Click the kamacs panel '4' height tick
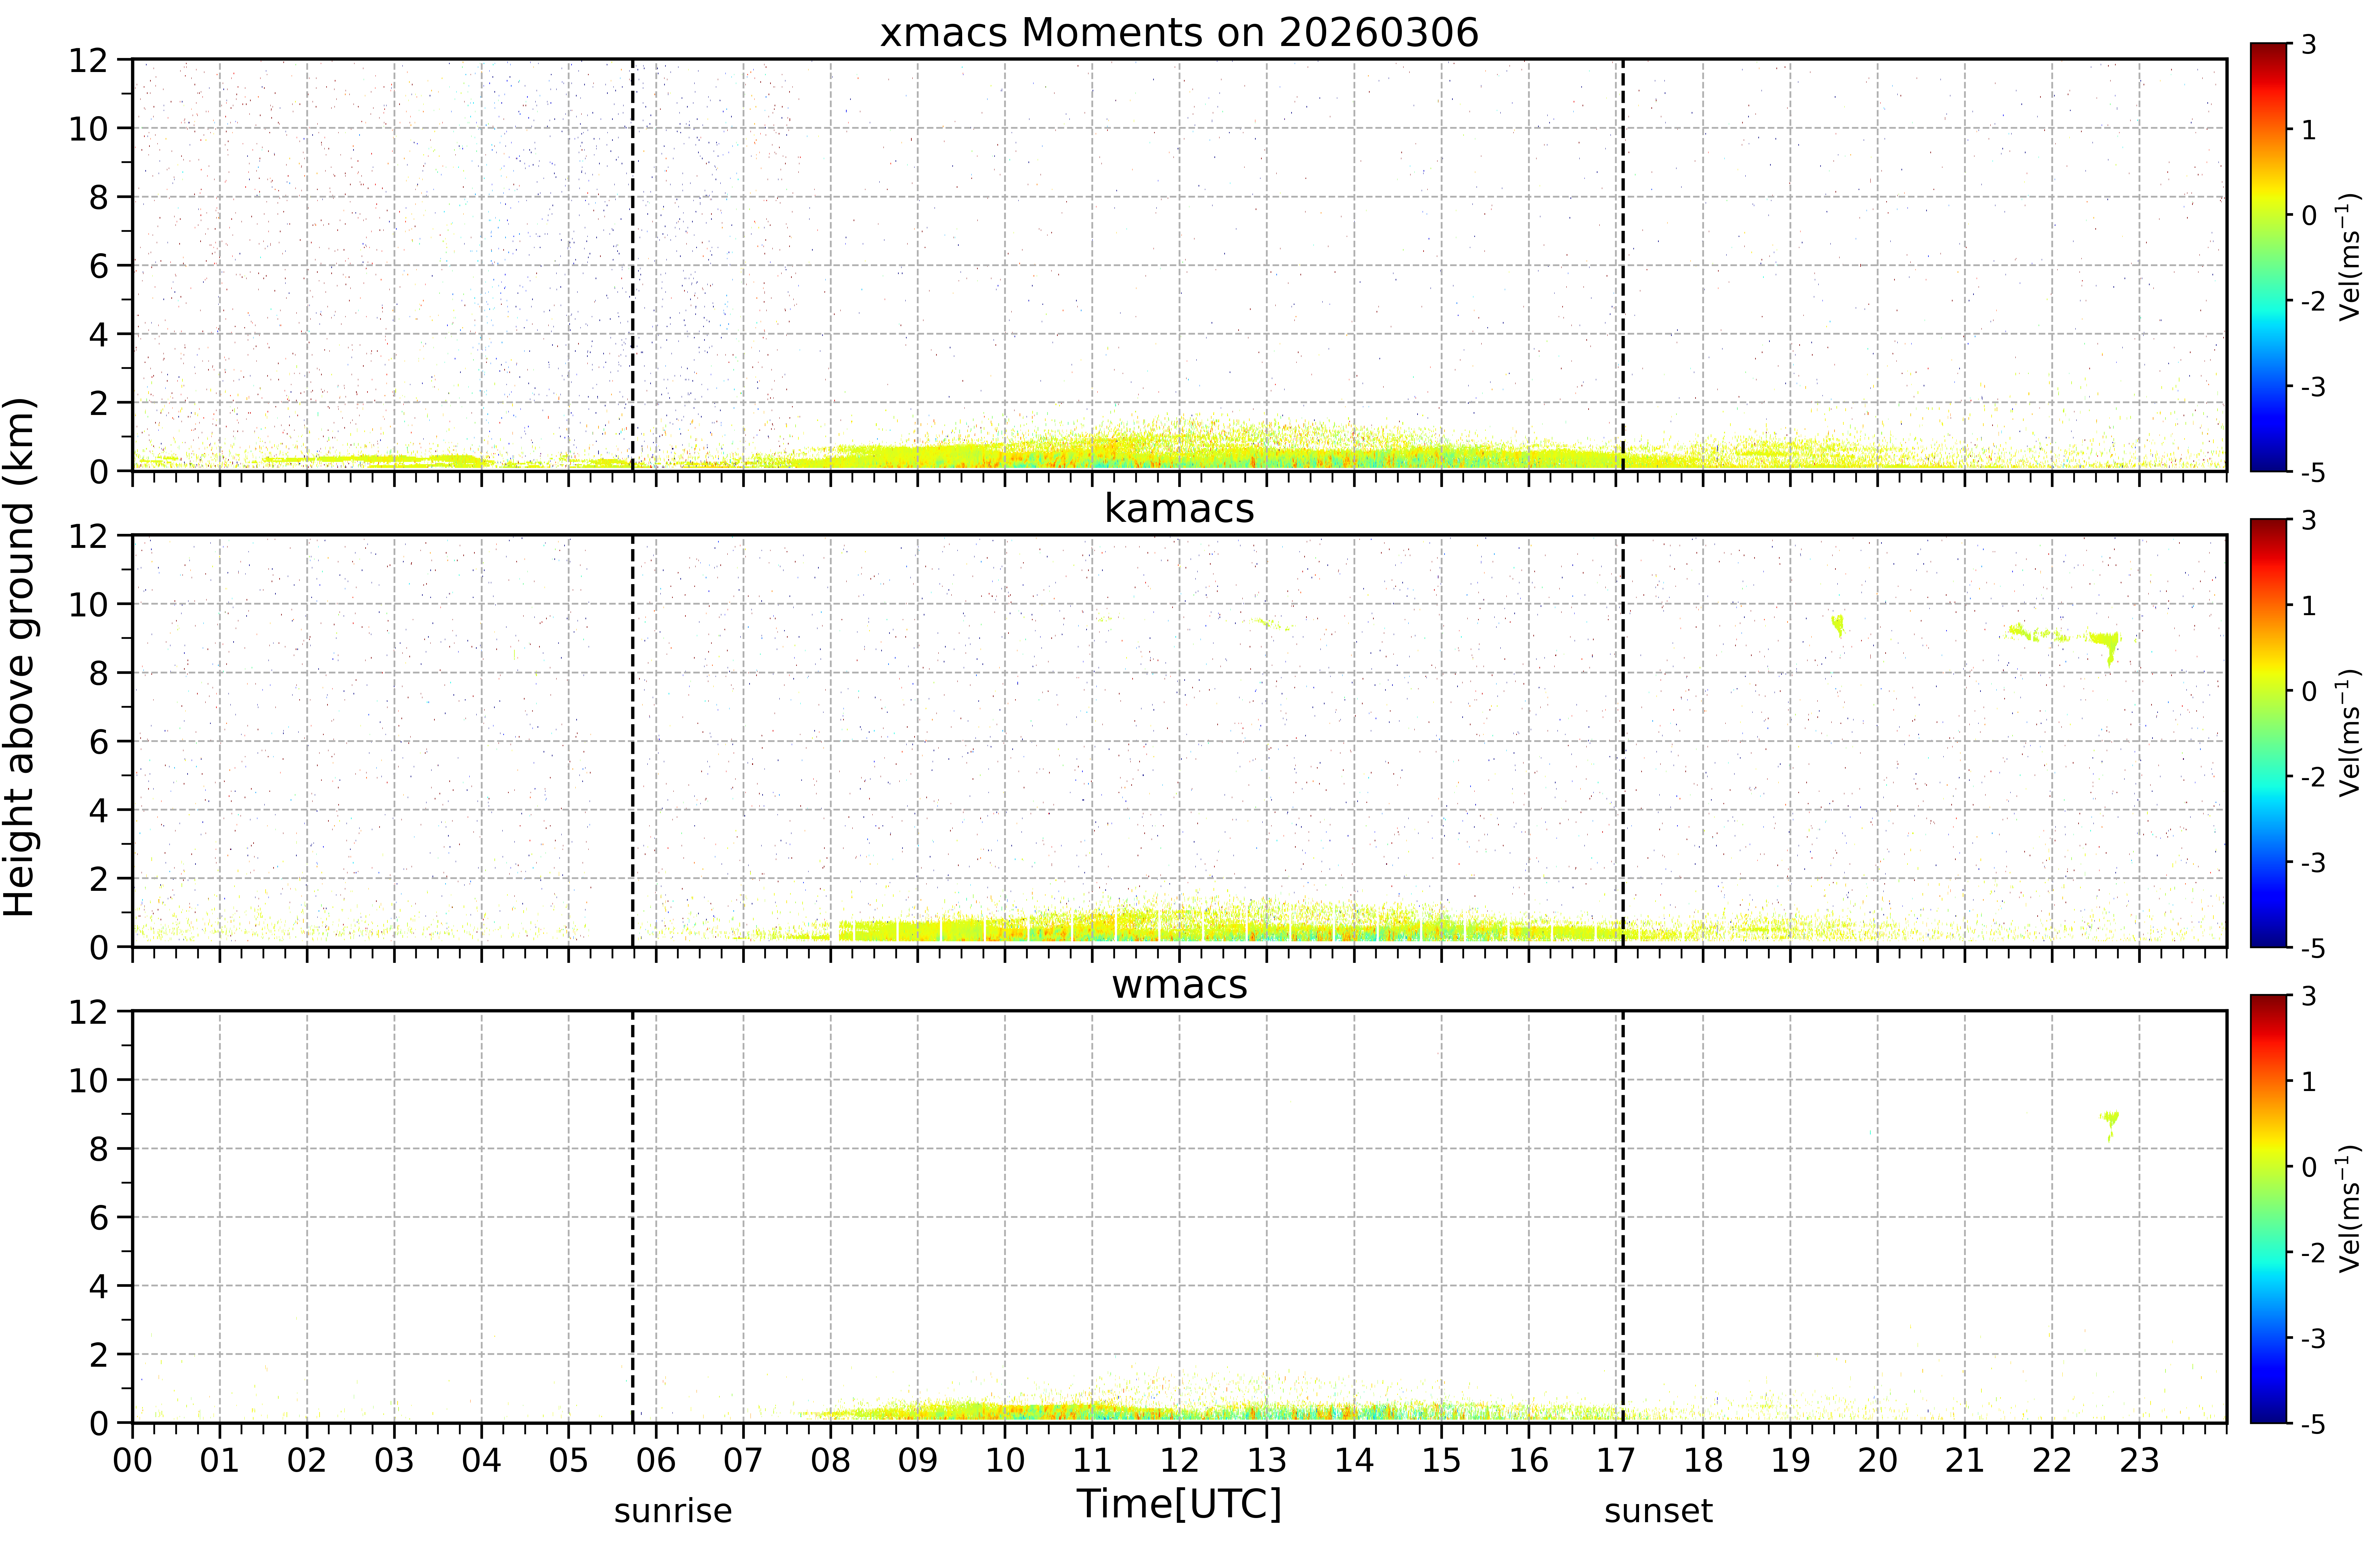This screenshot has width=2380, height=1545. 98,810
